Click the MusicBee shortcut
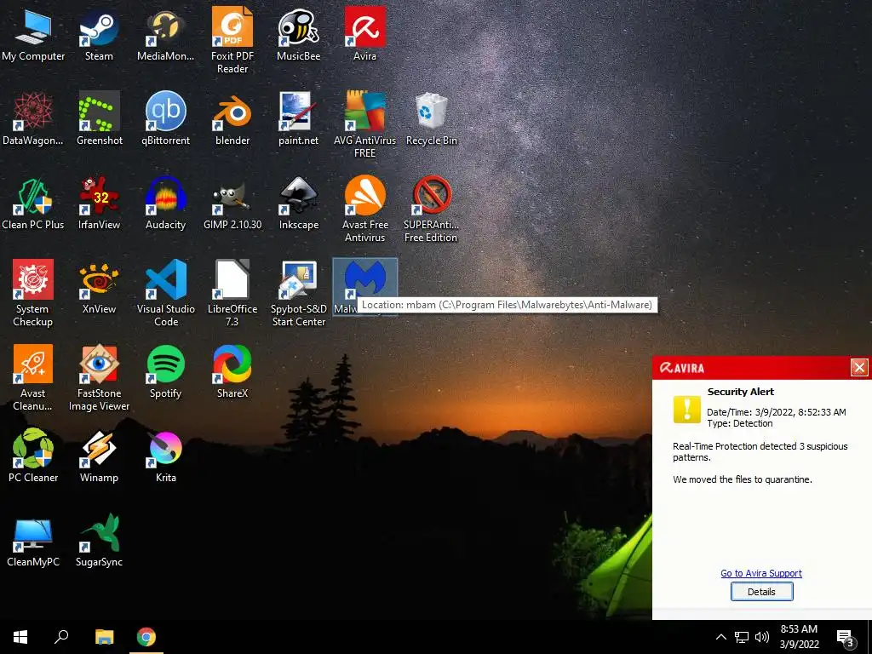 pos(299,34)
